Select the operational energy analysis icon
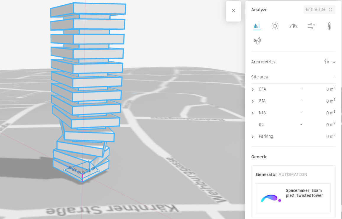The height and width of the screenshot is (219, 342). [257, 40]
